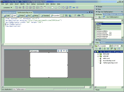Switch to Code view
124x92 pixels.
(7, 16)
